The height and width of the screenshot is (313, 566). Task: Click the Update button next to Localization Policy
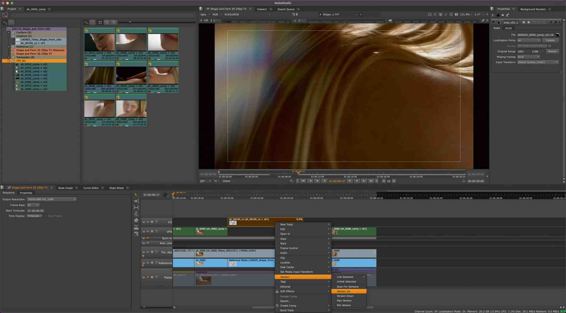click(550, 40)
